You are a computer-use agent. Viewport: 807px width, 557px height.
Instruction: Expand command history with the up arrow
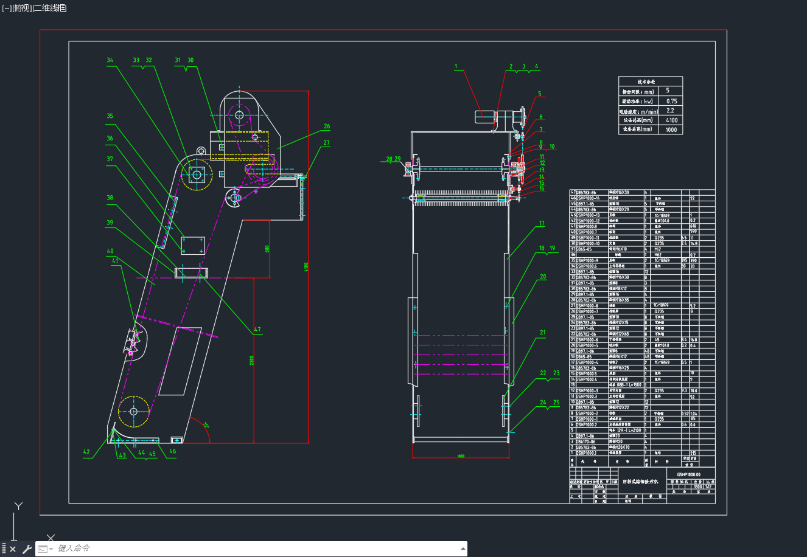[463, 549]
